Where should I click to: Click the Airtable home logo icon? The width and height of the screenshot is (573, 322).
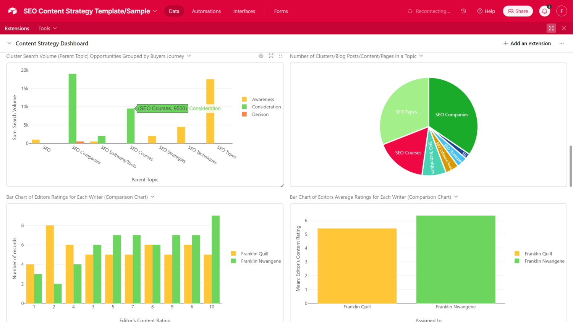(13, 11)
